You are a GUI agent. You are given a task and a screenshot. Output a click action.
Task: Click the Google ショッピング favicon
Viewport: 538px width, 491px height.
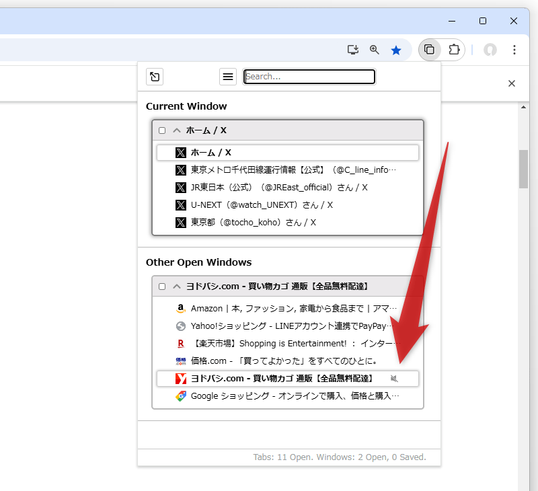[181, 396]
